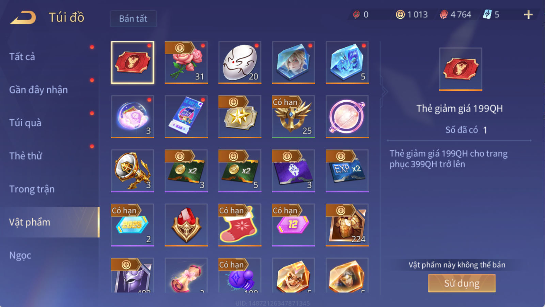The height and width of the screenshot is (307, 545).
Task: Select the red gem shield item
Action: tap(186, 225)
